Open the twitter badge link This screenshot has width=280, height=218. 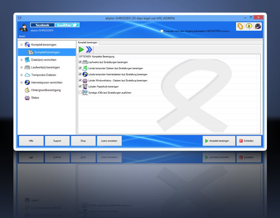coord(67,25)
